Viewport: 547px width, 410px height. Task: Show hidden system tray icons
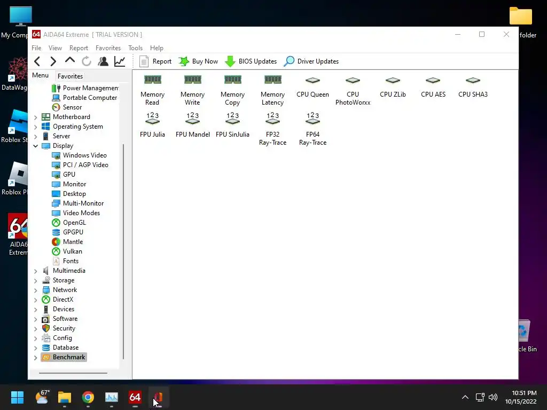[x=465, y=397]
